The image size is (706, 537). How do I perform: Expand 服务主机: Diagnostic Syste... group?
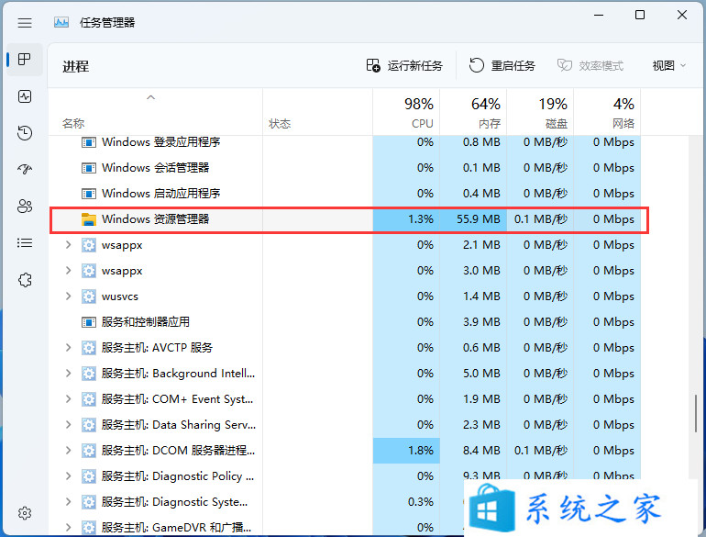pos(68,502)
